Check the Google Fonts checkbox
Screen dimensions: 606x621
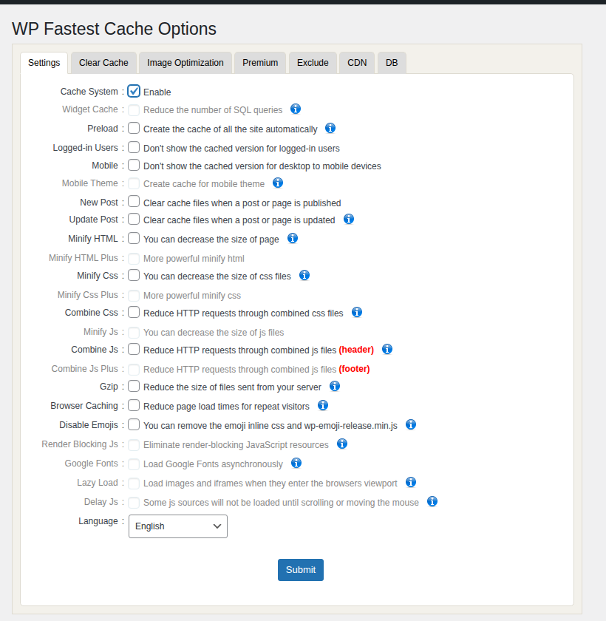tap(134, 464)
